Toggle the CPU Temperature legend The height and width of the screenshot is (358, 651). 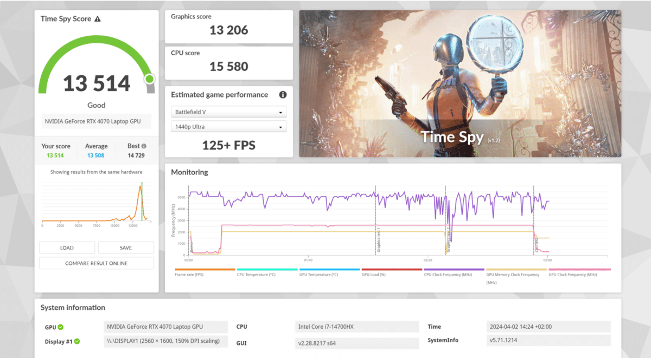click(x=267, y=272)
